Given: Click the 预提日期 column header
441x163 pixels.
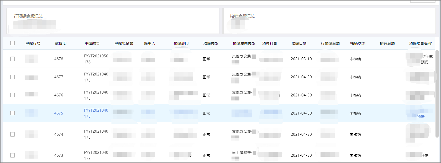Looking at the screenshot, I should [299, 43].
